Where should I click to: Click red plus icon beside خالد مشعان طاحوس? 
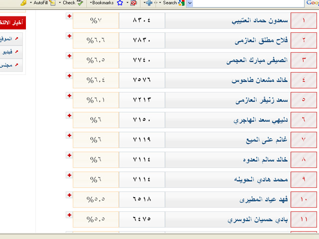click(x=69, y=76)
